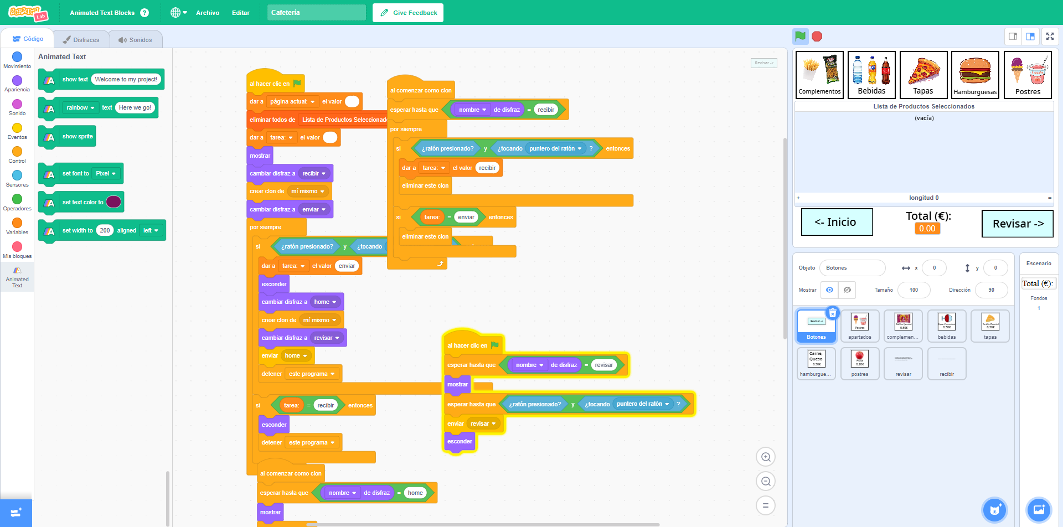The width and height of the screenshot is (1063, 527).
Task: Click the Revisar button on stage
Action: [x=1017, y=224]
